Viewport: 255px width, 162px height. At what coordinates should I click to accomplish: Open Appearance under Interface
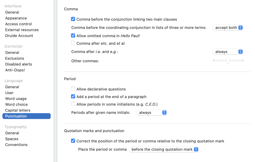tap(16, 18)
